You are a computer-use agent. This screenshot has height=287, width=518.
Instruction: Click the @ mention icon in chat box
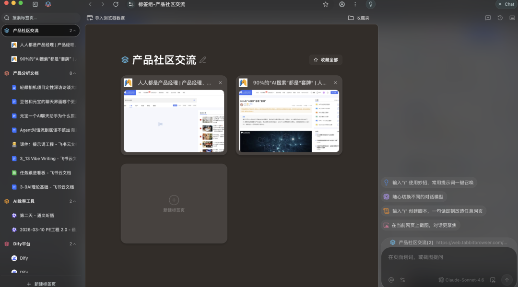point(391,280)
